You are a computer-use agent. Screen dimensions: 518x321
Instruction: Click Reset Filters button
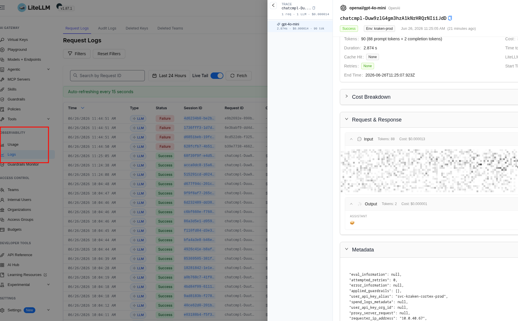[x=109, y=54]
